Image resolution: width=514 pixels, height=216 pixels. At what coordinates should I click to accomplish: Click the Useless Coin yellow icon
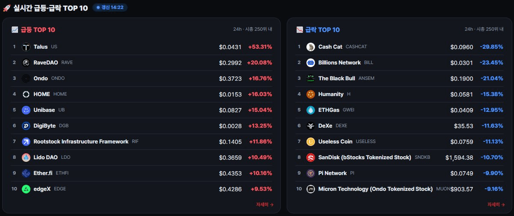(311, 142)
